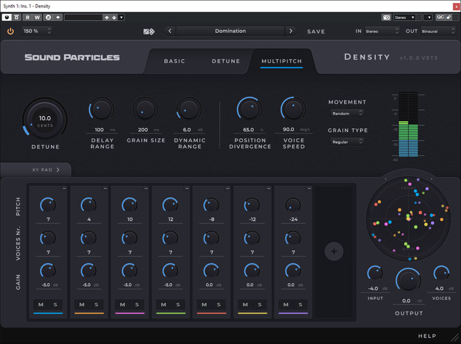Switch to the Detune tab
Screen dimensions: 461x344
click(226, 61)
